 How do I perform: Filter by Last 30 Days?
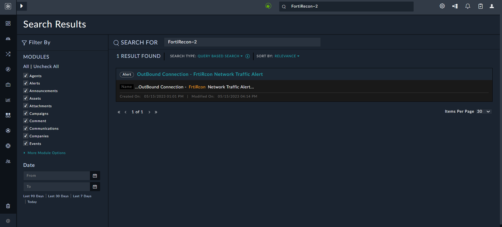[58, 196]
